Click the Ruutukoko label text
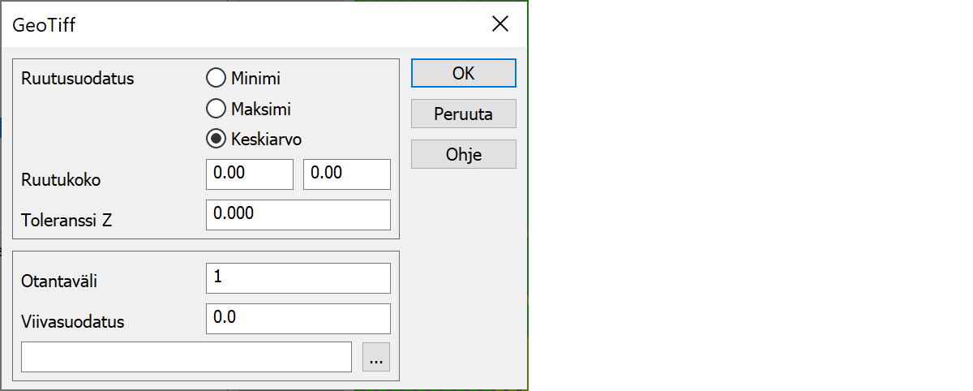Image resolution: width=973 pixels, height=391 pixels. 61,180
